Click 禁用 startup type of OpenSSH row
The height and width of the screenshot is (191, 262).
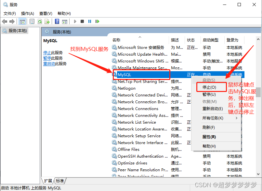(x=207, y=156)
